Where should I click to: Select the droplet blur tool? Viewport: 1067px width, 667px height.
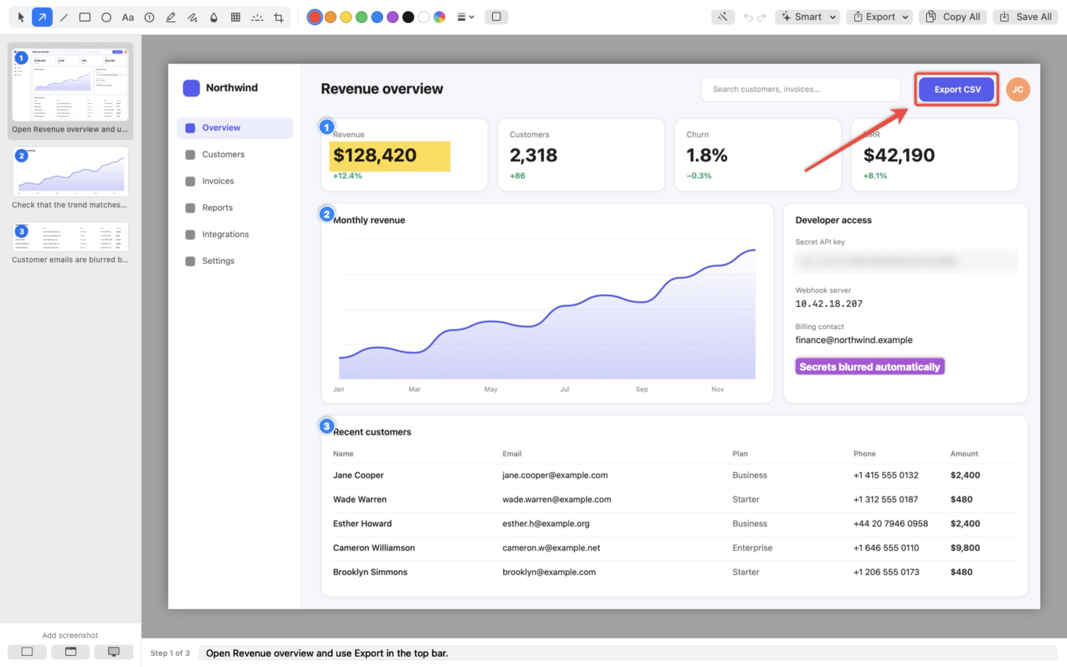(x=214, y=17)
